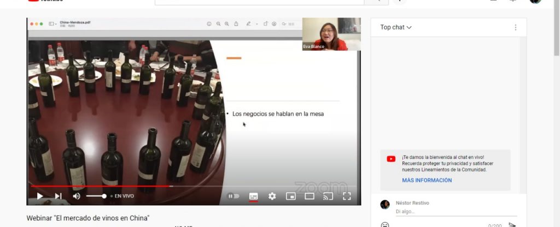
Task: Click video title El mercado de vinos en China
Action: coord(88,218)
